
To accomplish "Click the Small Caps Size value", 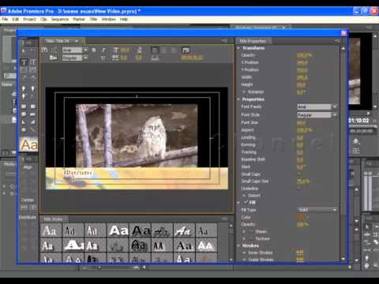I will click(x=303, y=181).
